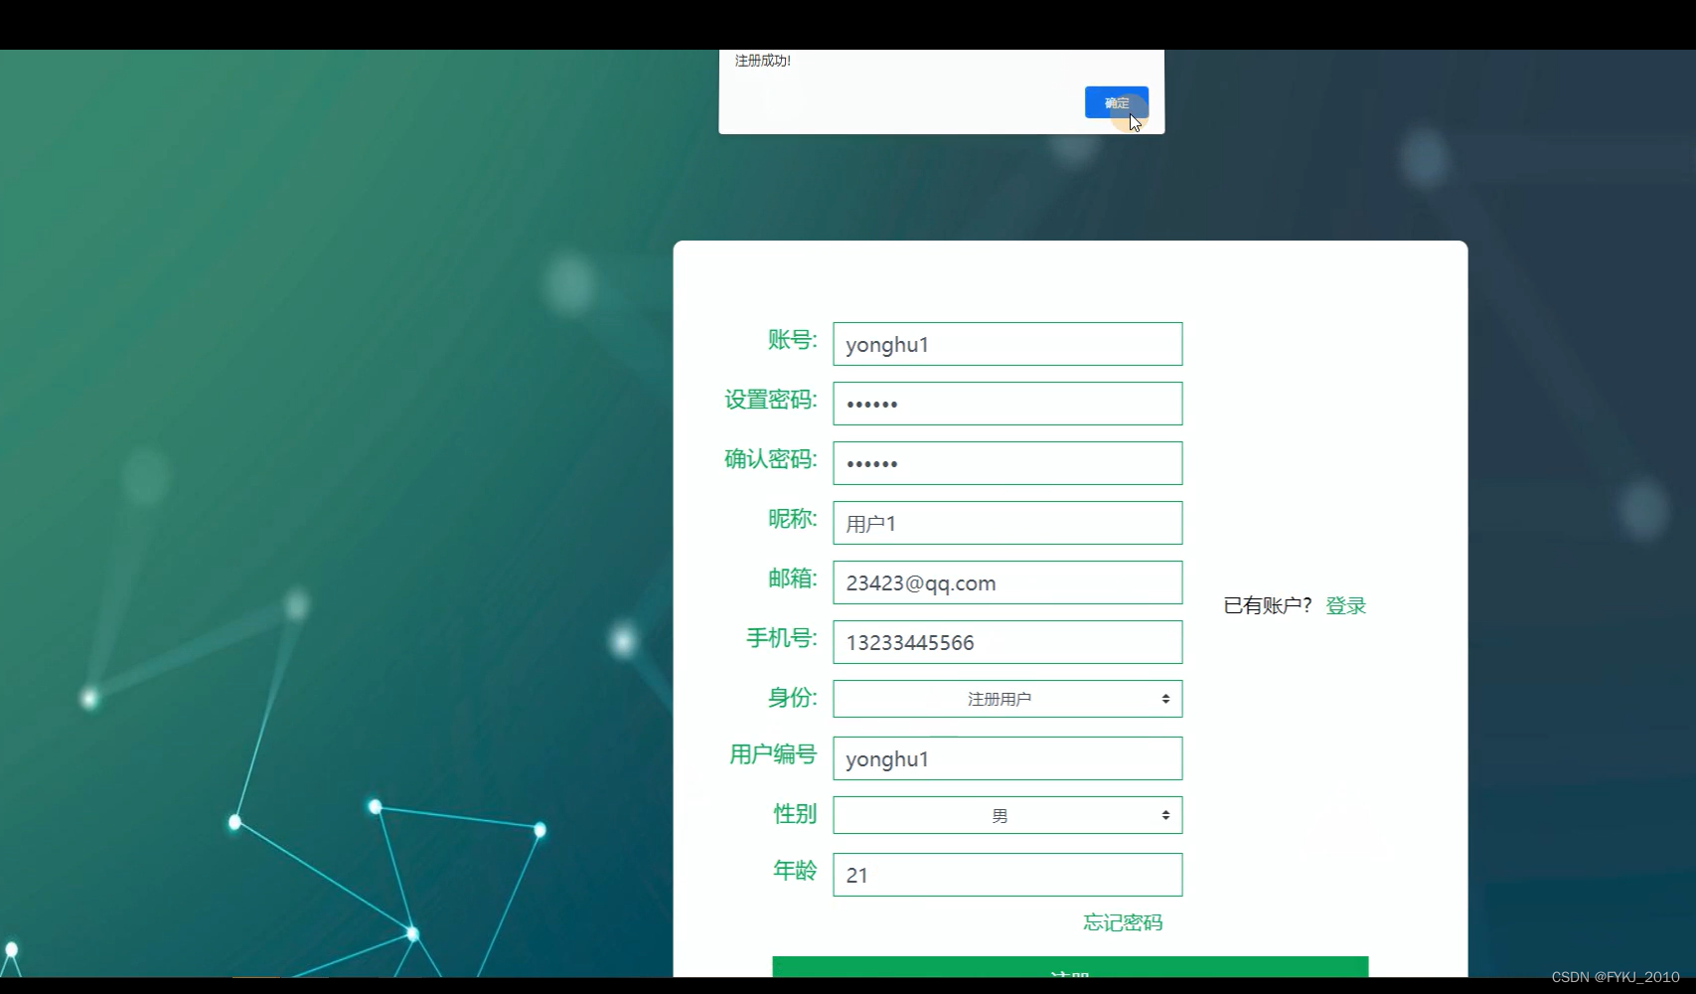Click the 邮箱 field with 23423@qq.com
The height and width of the screenshot is (994, 1696).
click(1007, 582)
